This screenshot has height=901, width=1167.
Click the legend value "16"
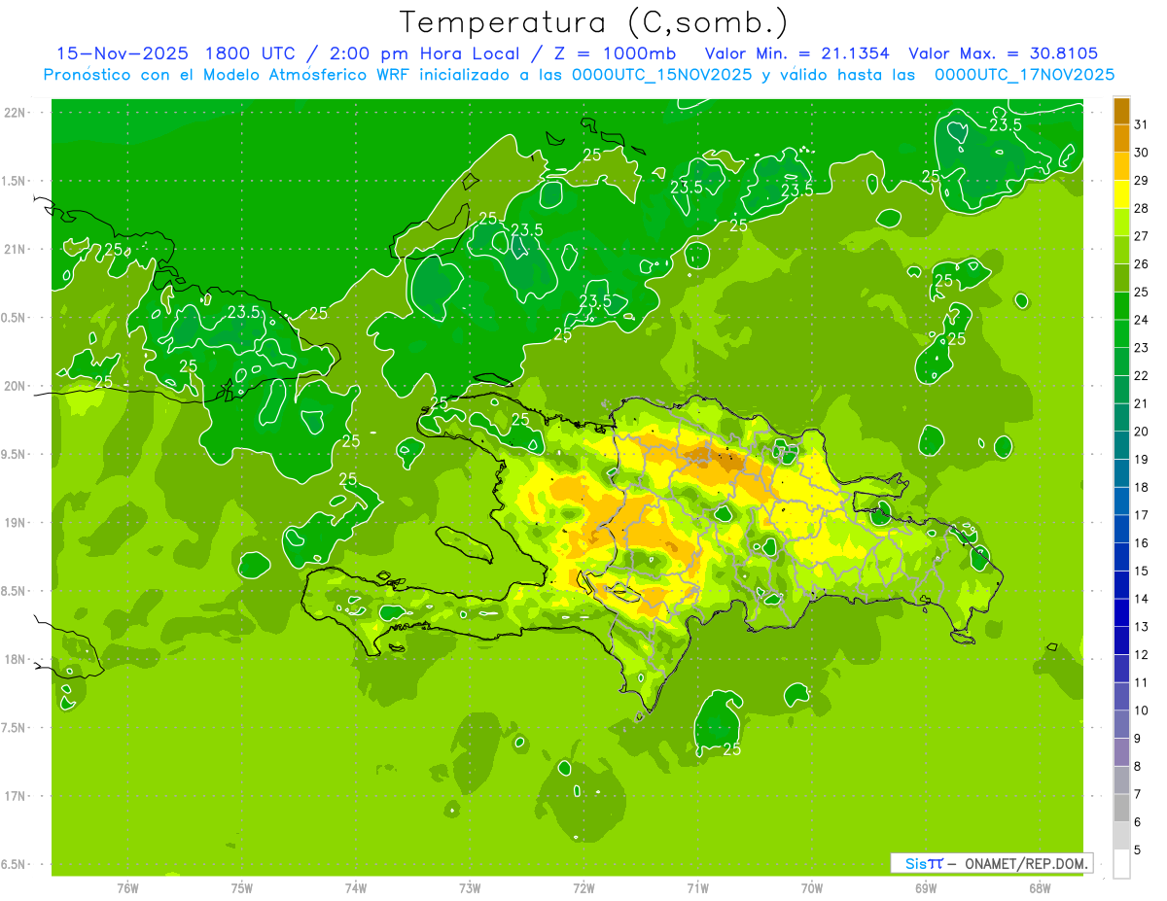tap(1141, 542)
